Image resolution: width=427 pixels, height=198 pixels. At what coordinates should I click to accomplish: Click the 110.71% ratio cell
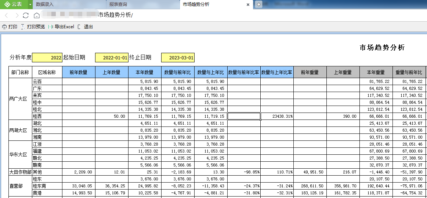click(277, 172)
